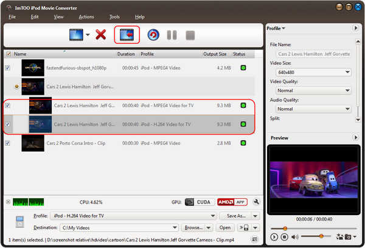
Task: Stop the preview playback
Action: point(284,237)
